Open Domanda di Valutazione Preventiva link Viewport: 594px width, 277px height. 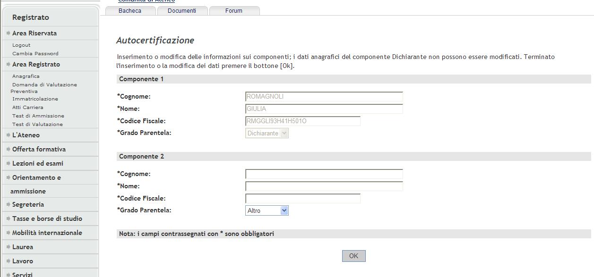(43, 88)
